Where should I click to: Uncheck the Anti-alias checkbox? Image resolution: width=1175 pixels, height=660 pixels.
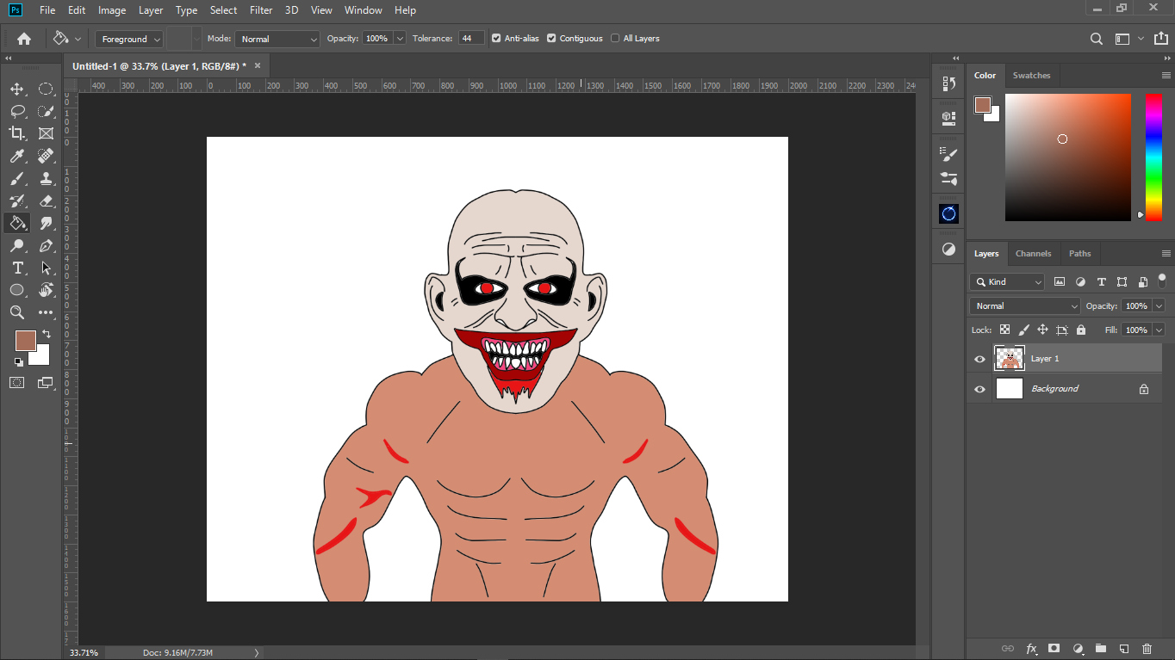point(496,38)
